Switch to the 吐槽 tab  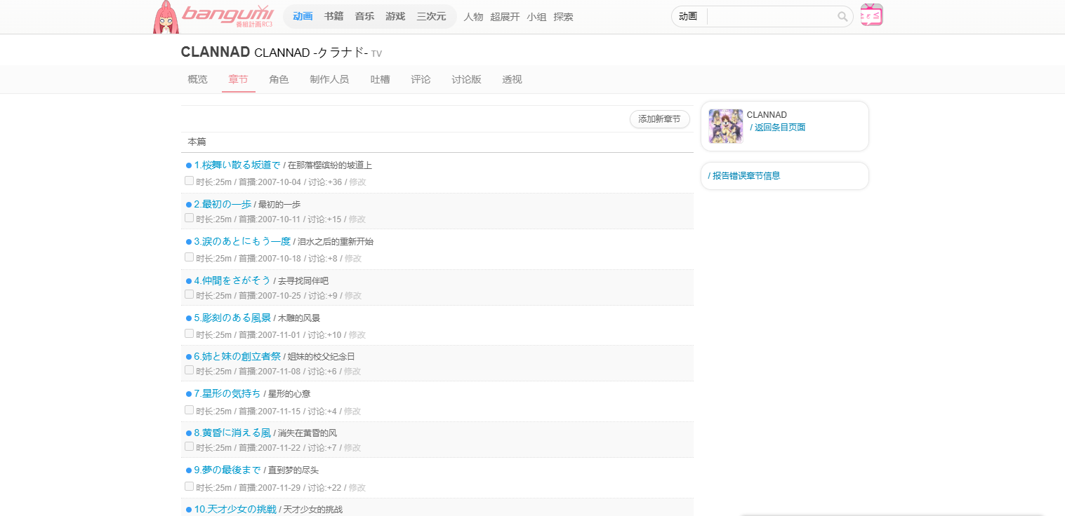click(381, 79)
